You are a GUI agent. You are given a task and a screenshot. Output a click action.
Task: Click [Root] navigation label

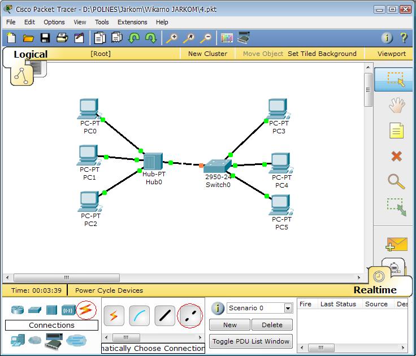coord(101,54)
